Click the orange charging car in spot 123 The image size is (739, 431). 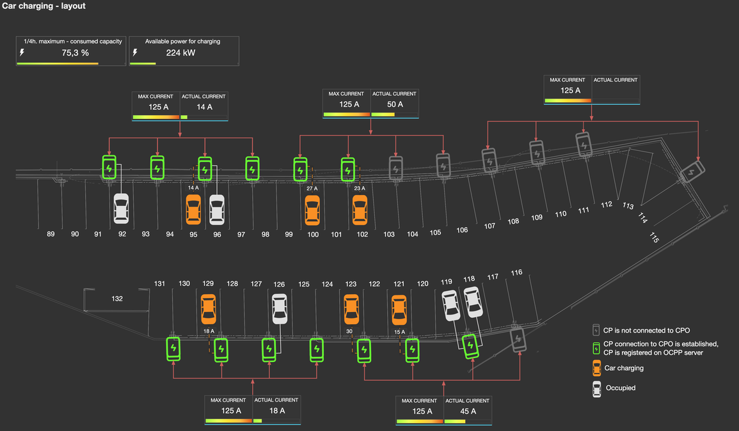pyautogui.click(x=351, y=308)
